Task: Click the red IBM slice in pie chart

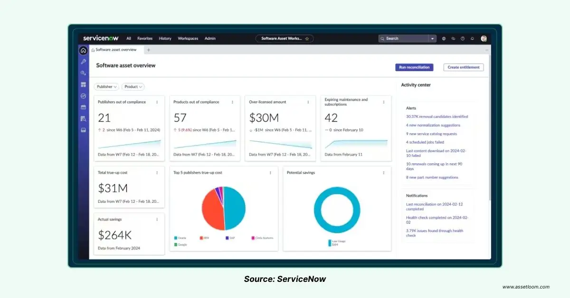Action: click(212, 210)
